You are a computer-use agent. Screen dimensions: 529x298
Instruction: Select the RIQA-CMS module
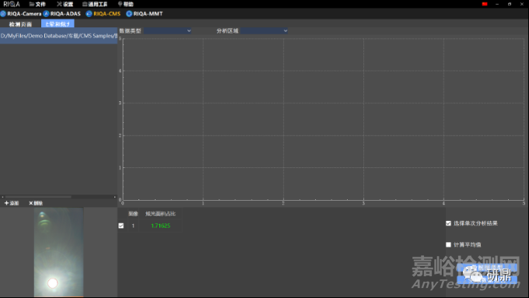(x=107, y=14)
